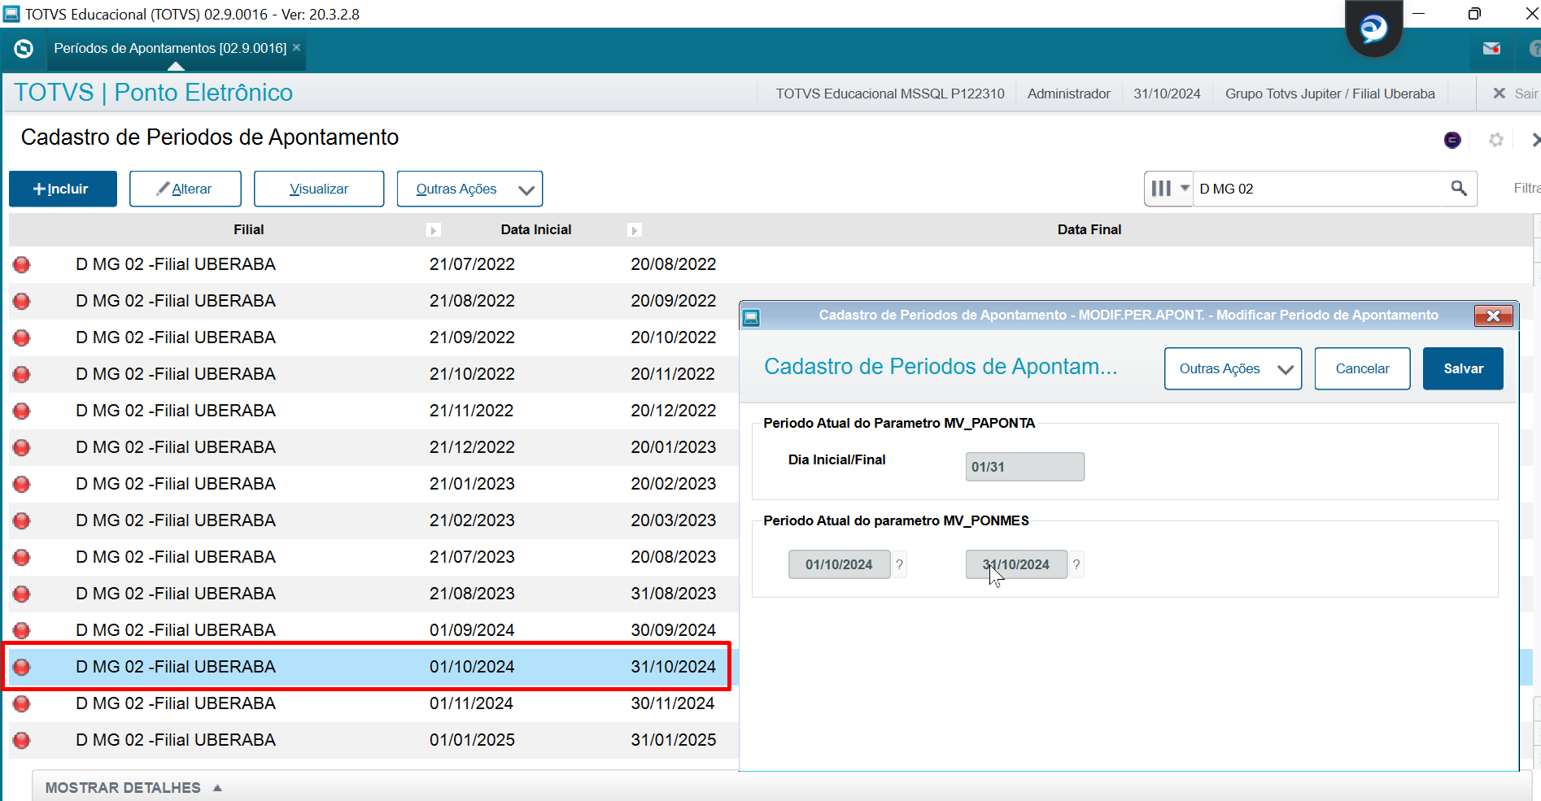This screenshot has width=1541, height=801.
Task: Click the TOTVS home logo icon
Action: click(x=24, y=49)
